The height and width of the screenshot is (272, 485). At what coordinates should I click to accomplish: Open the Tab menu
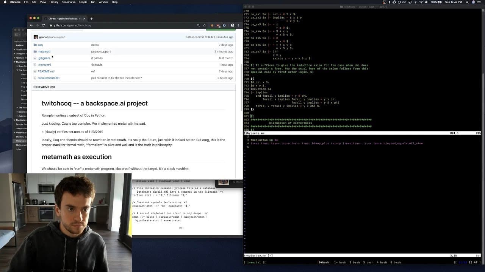click(93, 2)
